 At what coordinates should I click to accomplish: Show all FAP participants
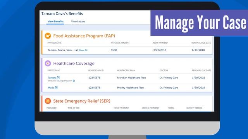[x=83, y=50]
